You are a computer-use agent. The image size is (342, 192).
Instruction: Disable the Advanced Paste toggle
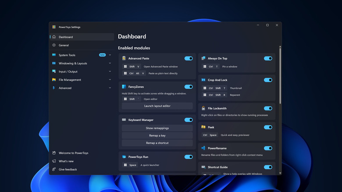tap(189, 58)
